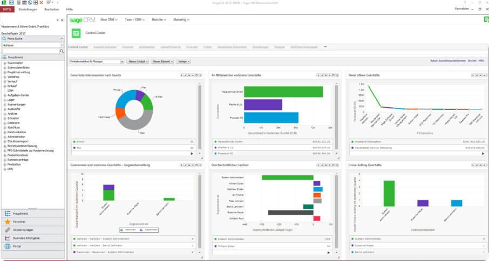Close the Gewonnene und verlorene Geschäfte widget
Viewport: 489px width, 261px height.
(200, 165)
